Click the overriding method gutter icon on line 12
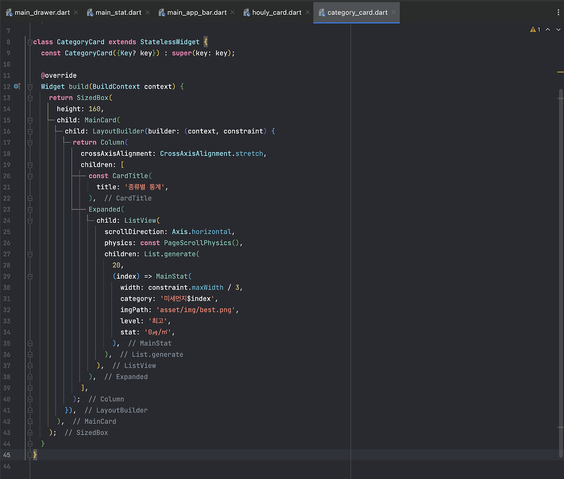564x479 pixels. [17, 86]
